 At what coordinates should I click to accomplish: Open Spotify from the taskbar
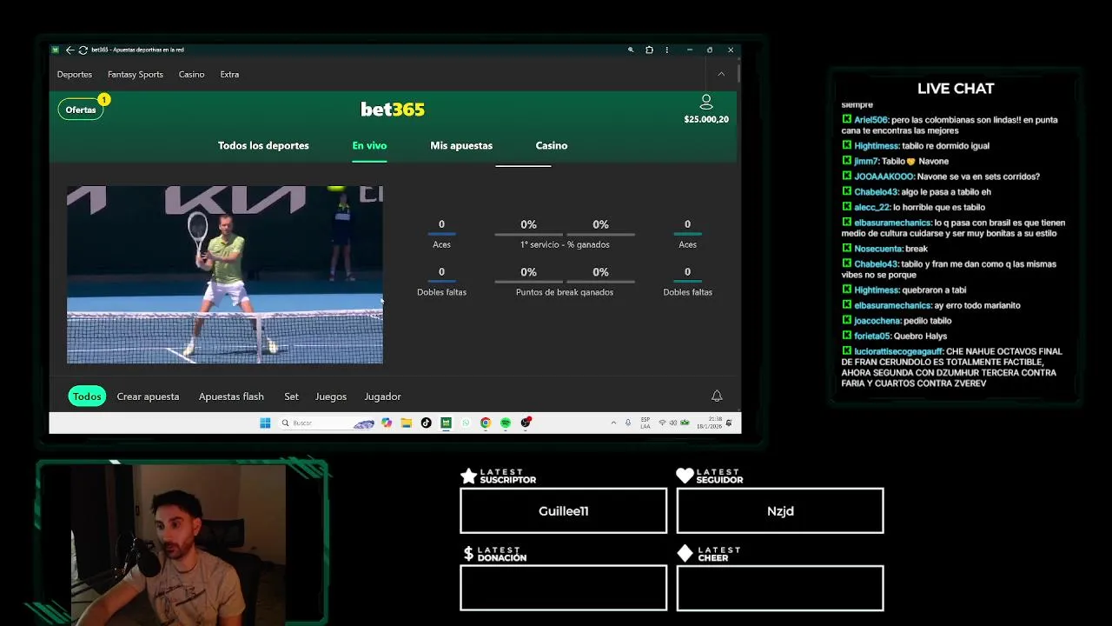tap(506, 423)
